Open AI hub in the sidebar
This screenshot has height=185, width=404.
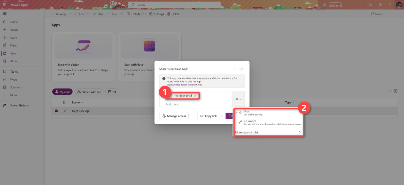coord(14,61)
